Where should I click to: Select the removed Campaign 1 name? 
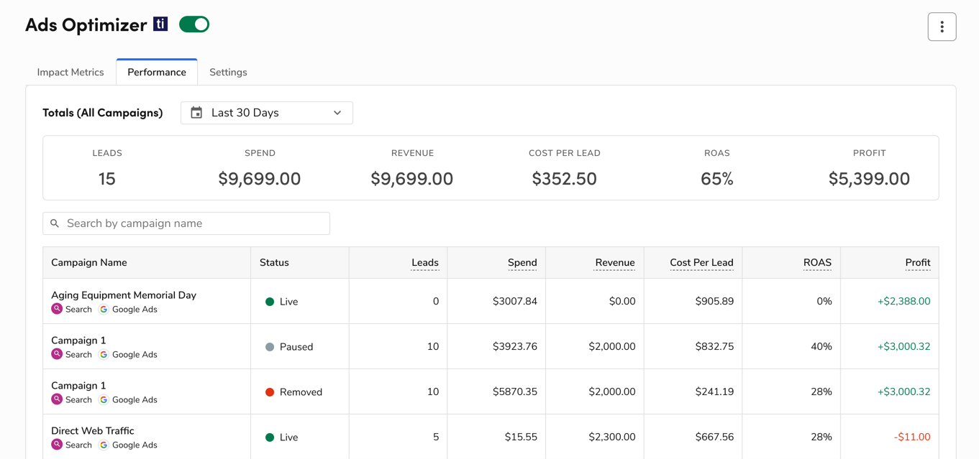tap(78, 386)
